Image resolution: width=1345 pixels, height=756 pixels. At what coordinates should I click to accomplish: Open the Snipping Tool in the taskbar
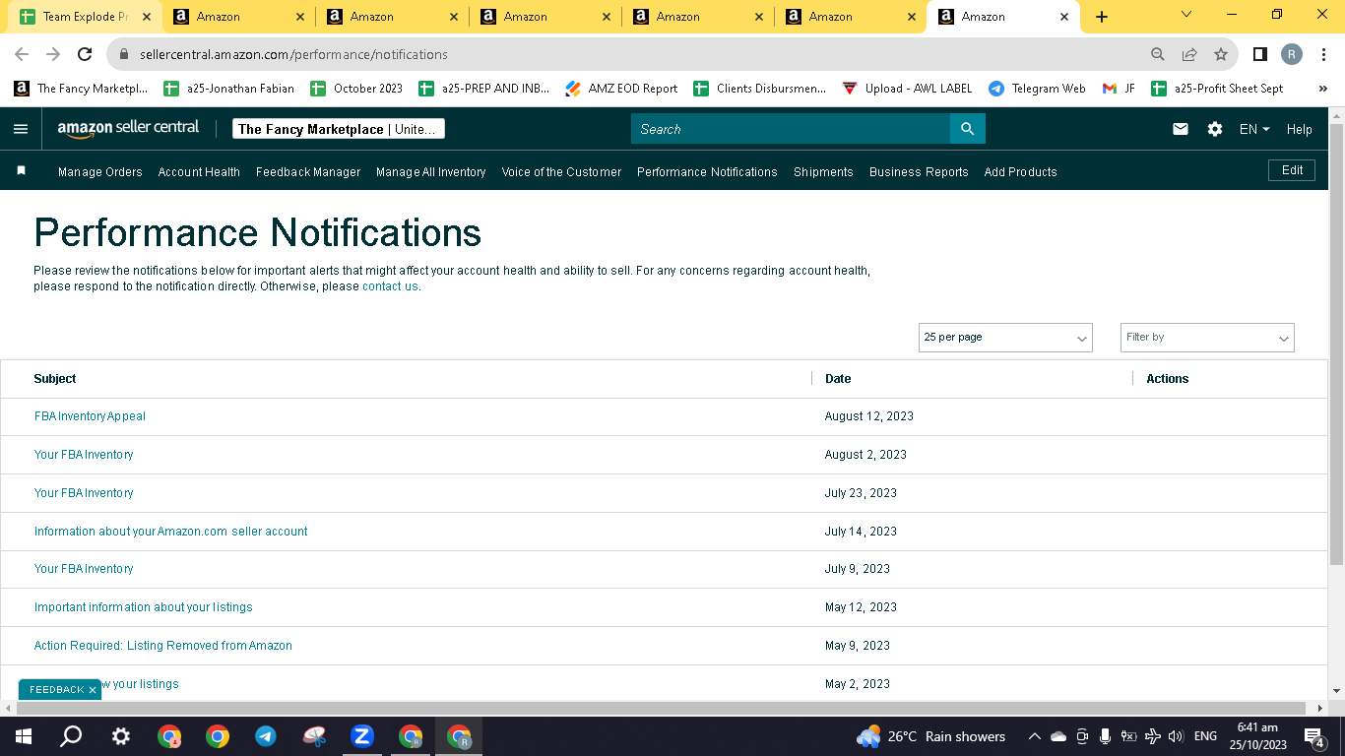pos(313,736)
